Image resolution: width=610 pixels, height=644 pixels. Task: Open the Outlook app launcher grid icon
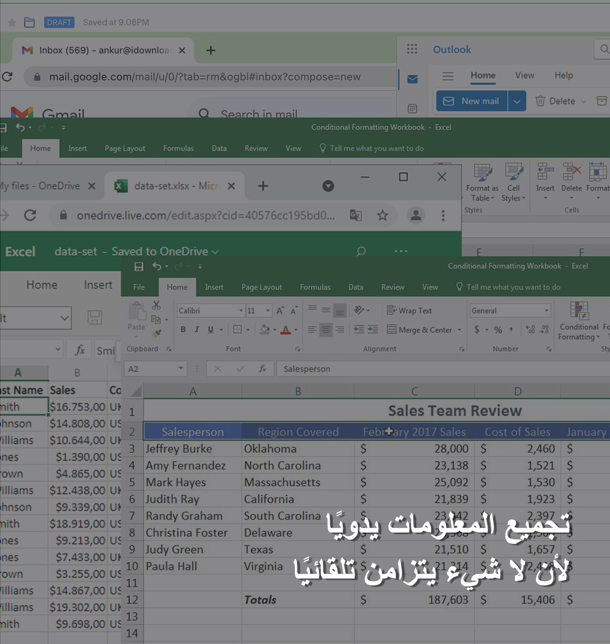click(412, 49)
